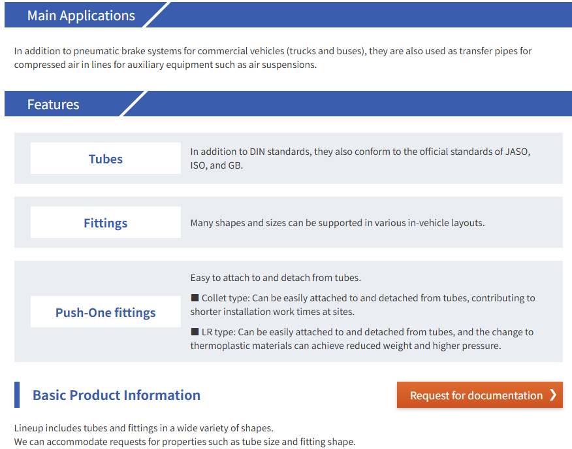Click the 'Easy to attach to and detach' line

pyautogui.click(x=276, y=278)
